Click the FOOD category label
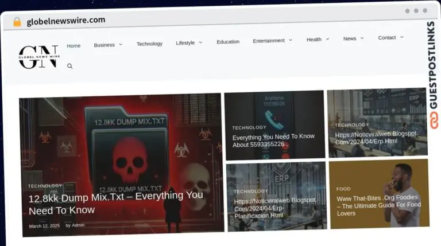This screenshot has height=246, width=441. coord(343,189)
